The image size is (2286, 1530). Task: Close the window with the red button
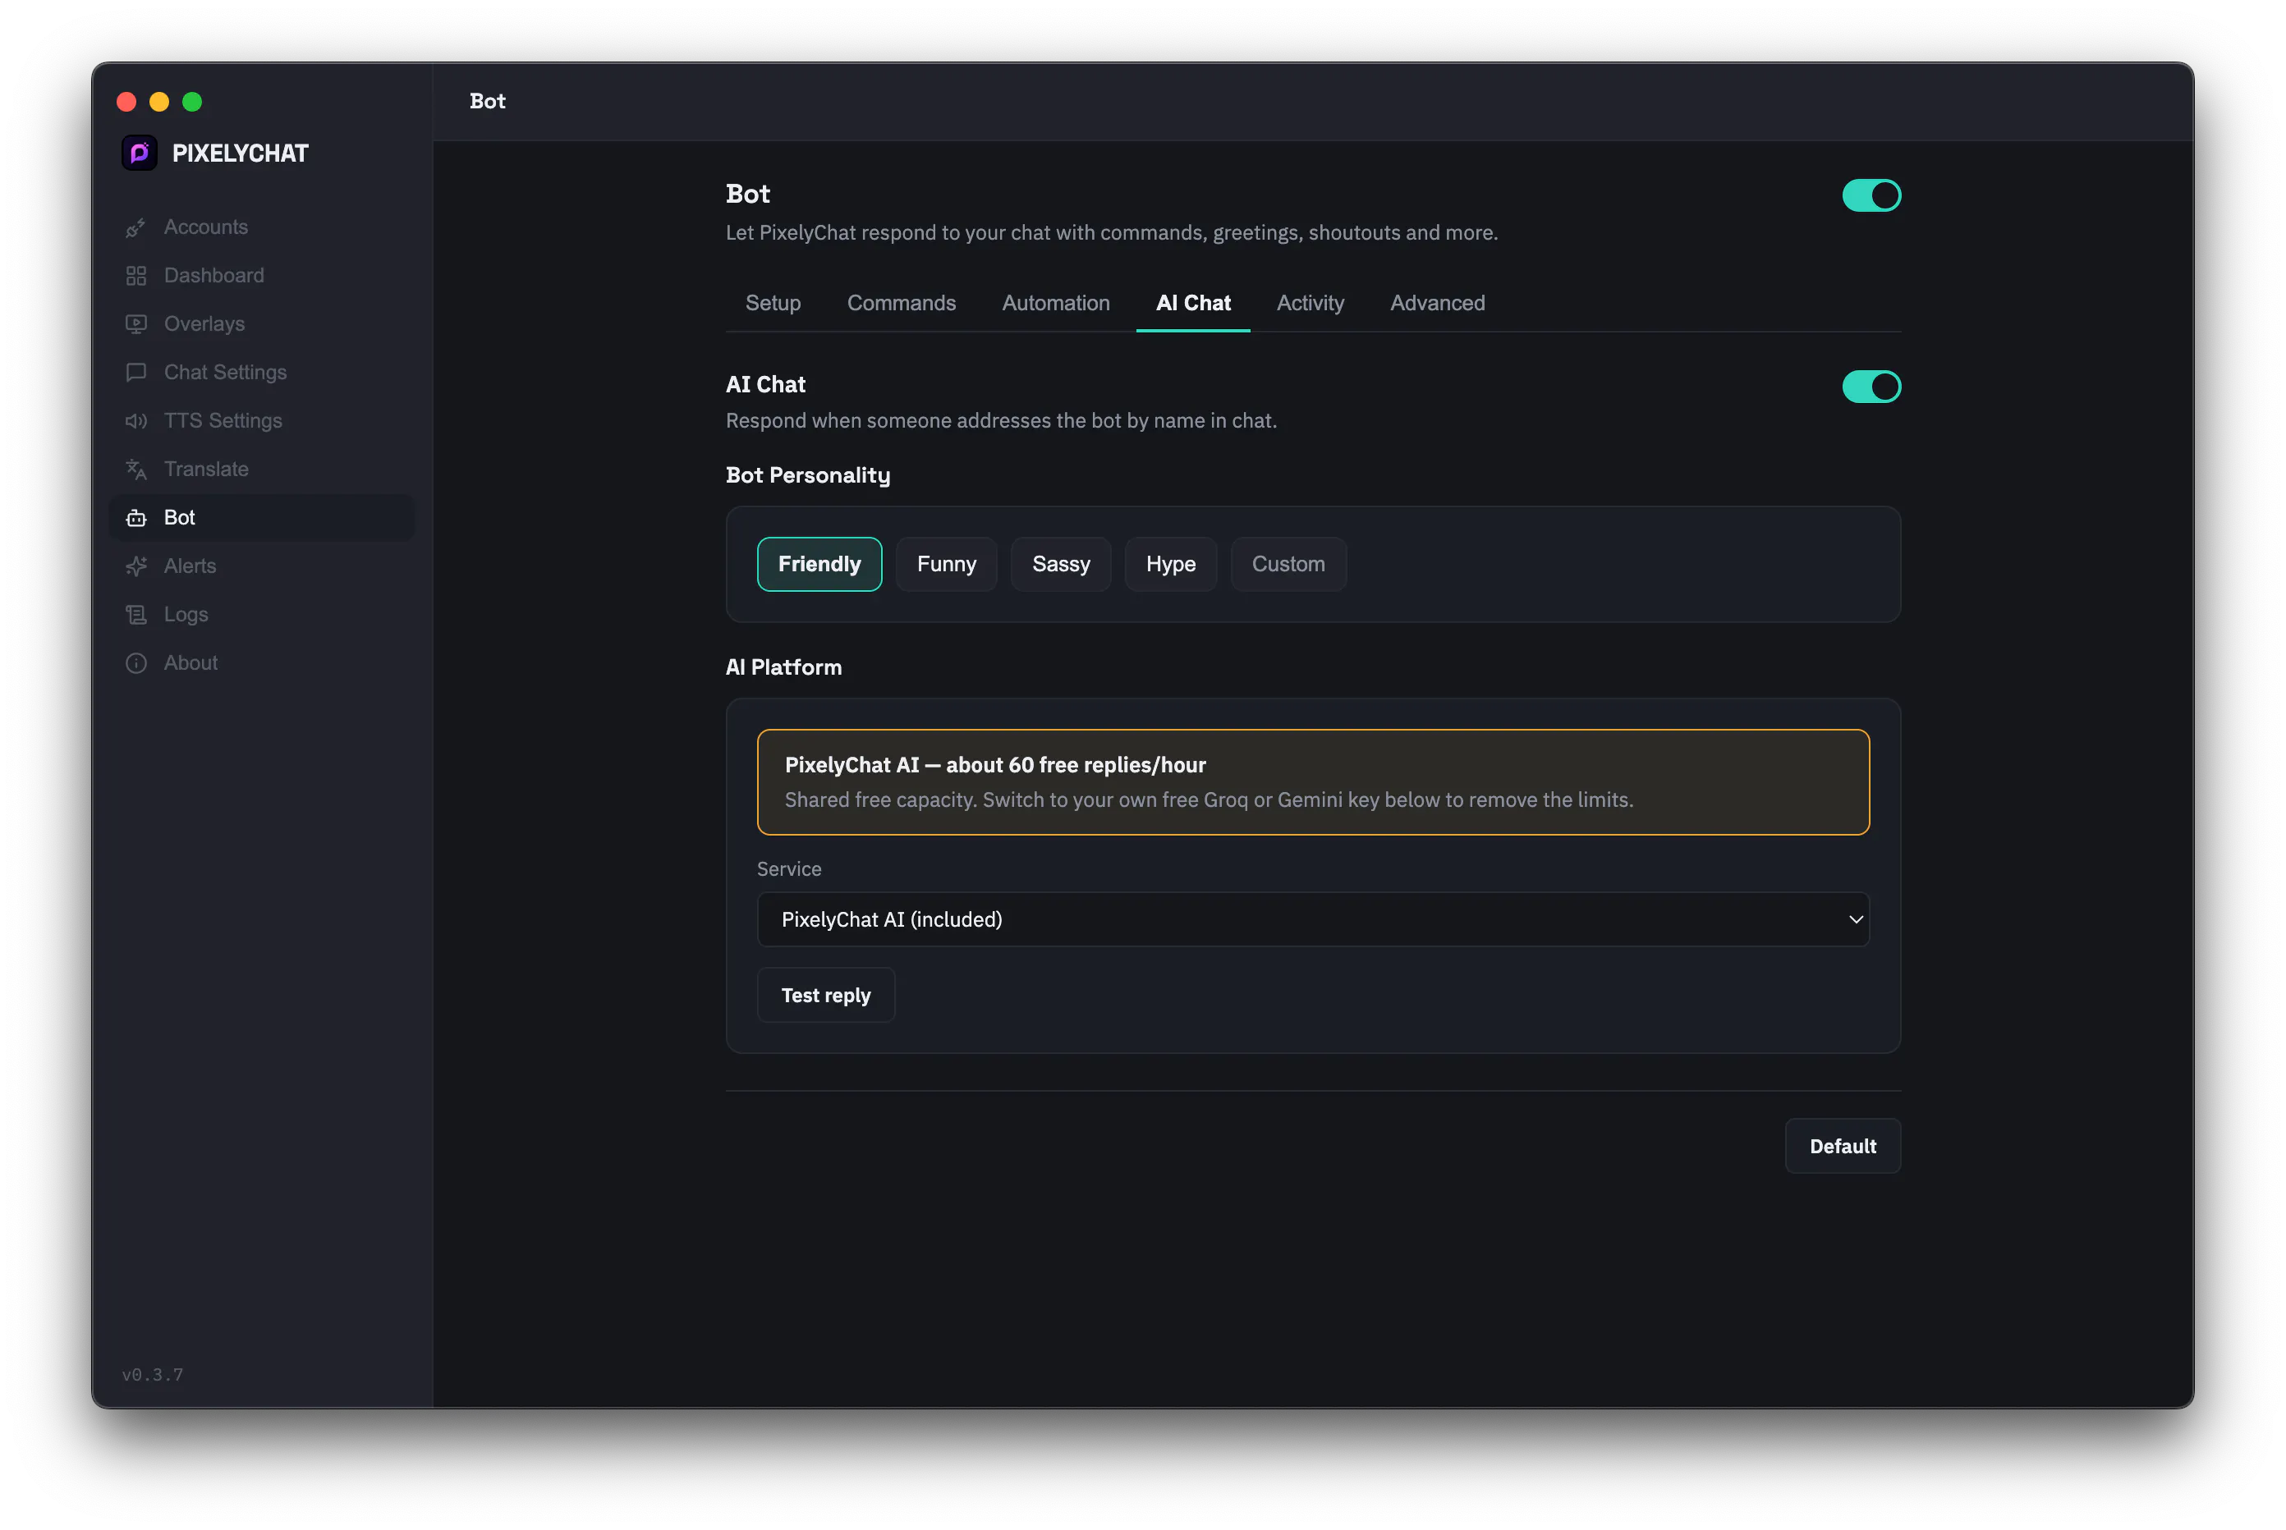point(126,103)
